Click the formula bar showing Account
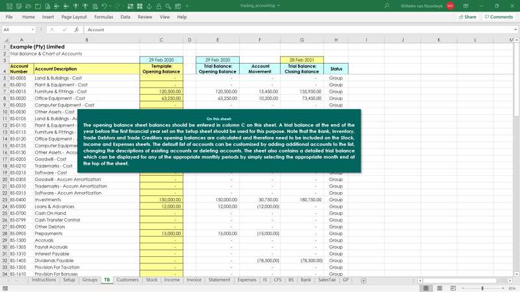Screen dimensions: 520x292 tap(298, 29)
